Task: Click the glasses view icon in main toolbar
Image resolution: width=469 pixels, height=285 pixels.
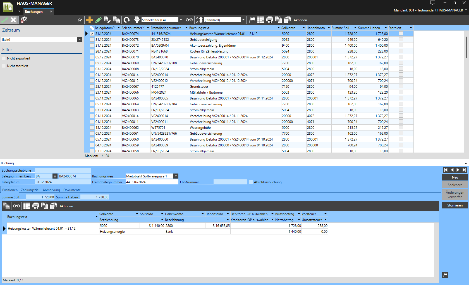Action: click(x=189, y=20)
